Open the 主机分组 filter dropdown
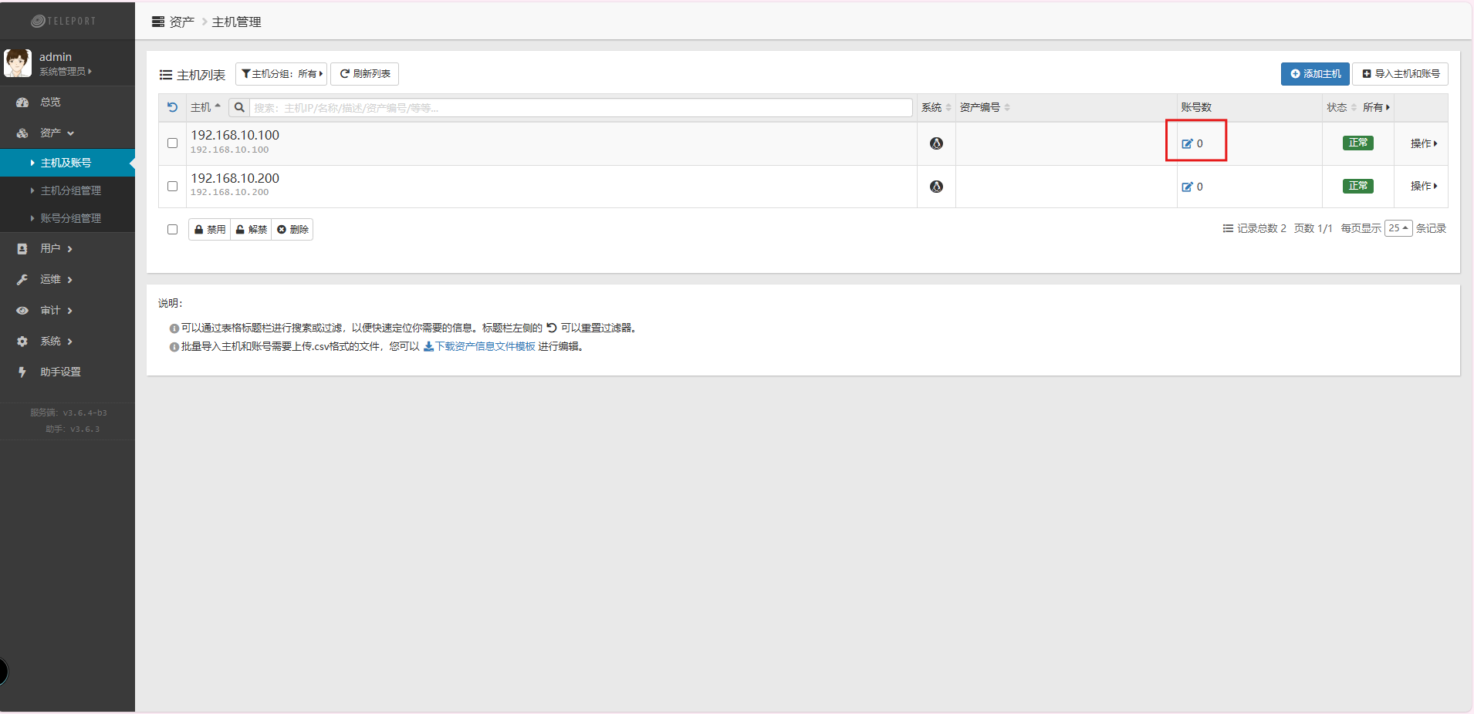Screen dimensions: 1474x714 point(282,74)
